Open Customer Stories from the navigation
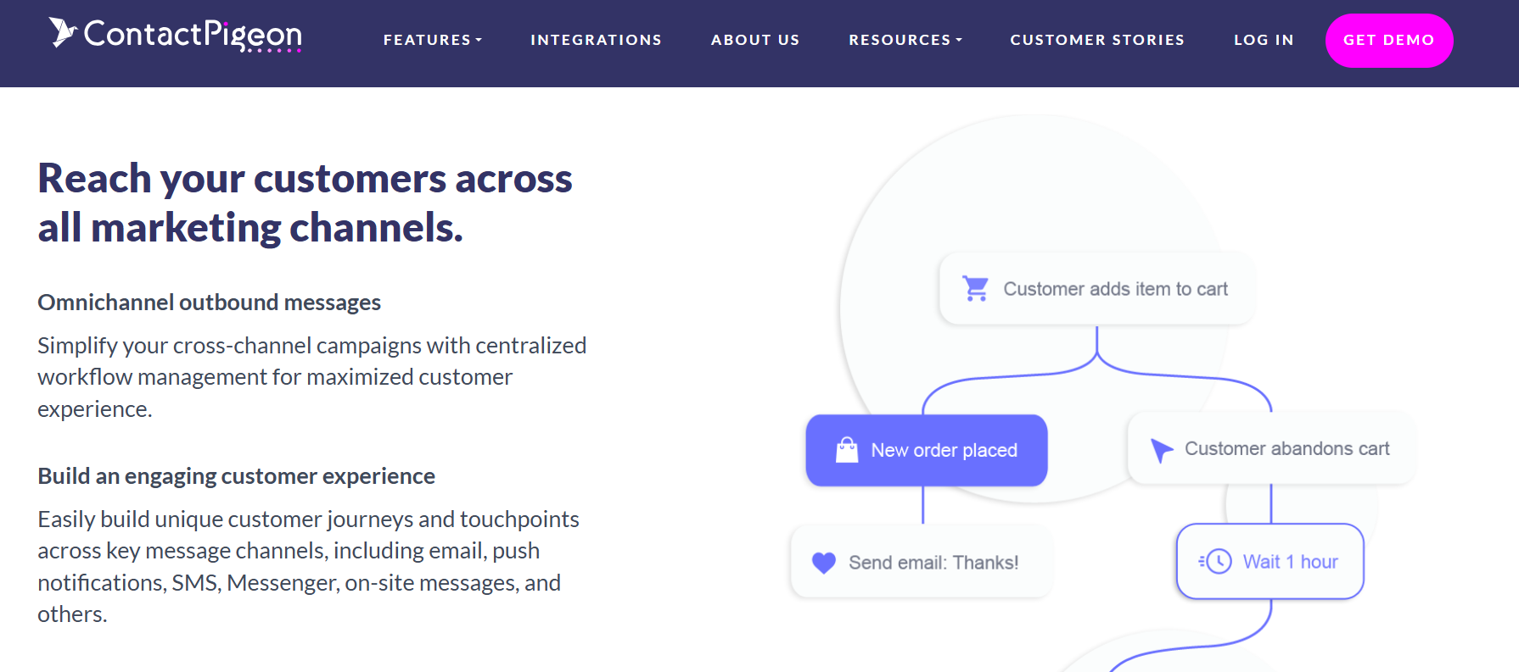The height and width of the screenshot is (672, 1519). pos(1097,40)
